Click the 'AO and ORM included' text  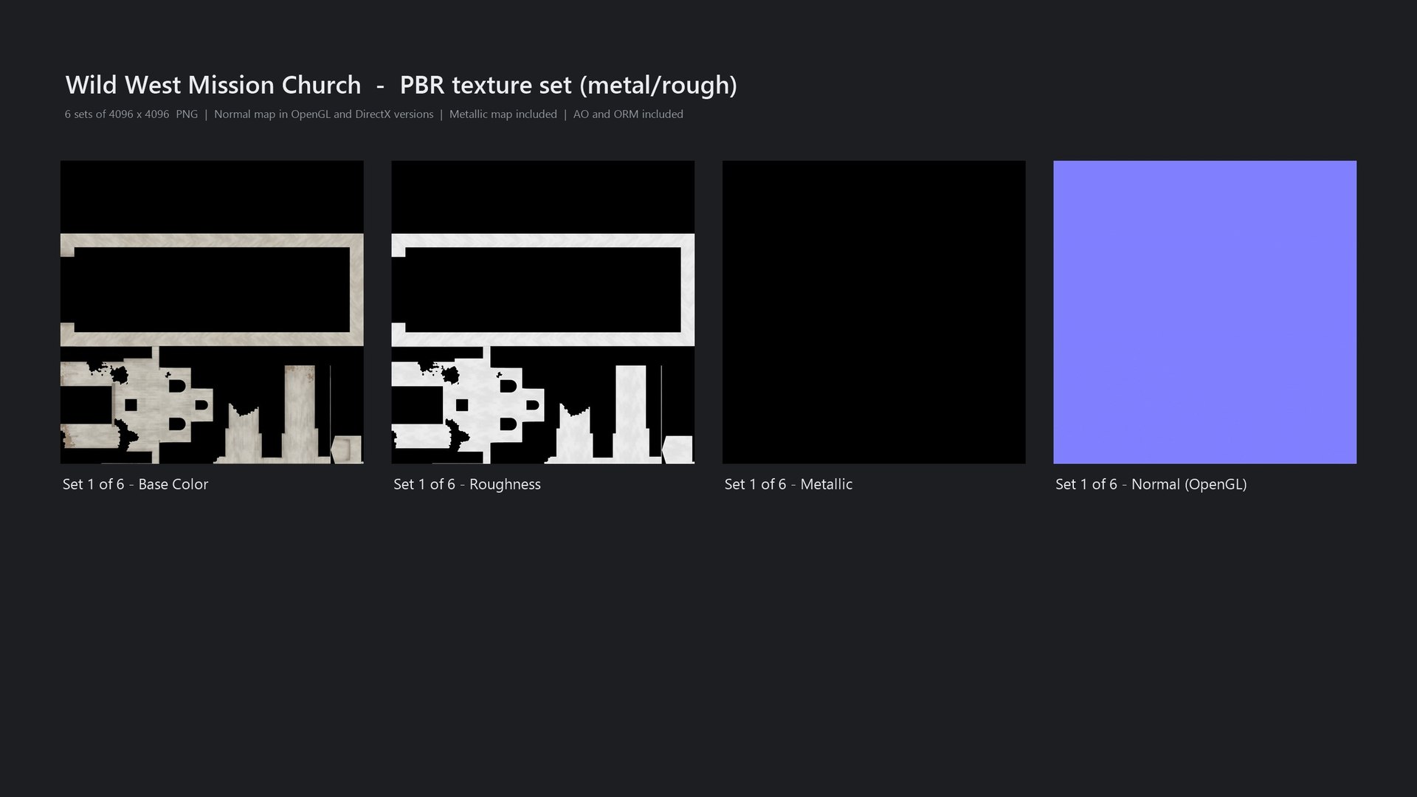628,114
